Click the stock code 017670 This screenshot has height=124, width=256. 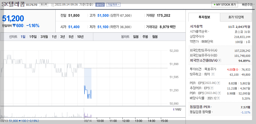[x=32, y=5]
